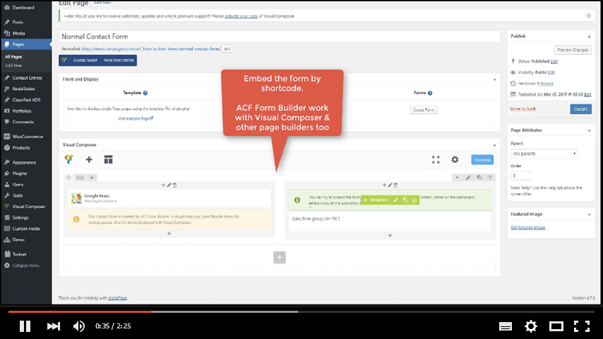Open the Parent page dropdown

544,153
